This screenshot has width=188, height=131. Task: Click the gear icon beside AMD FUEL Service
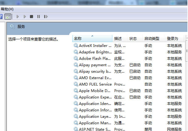pos(76,84)
